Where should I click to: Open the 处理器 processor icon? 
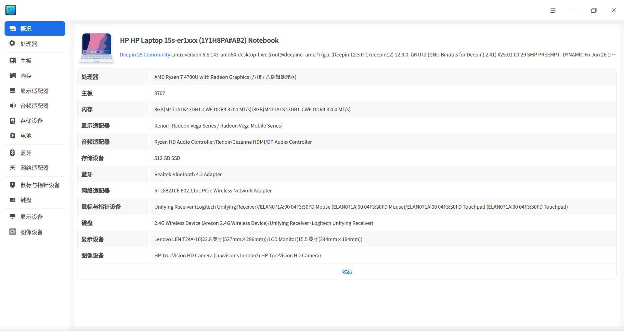(x=13, y=43)
